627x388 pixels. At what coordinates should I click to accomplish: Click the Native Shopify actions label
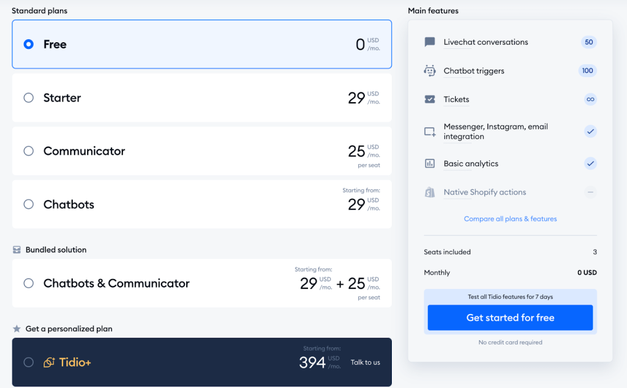point(485,192)
